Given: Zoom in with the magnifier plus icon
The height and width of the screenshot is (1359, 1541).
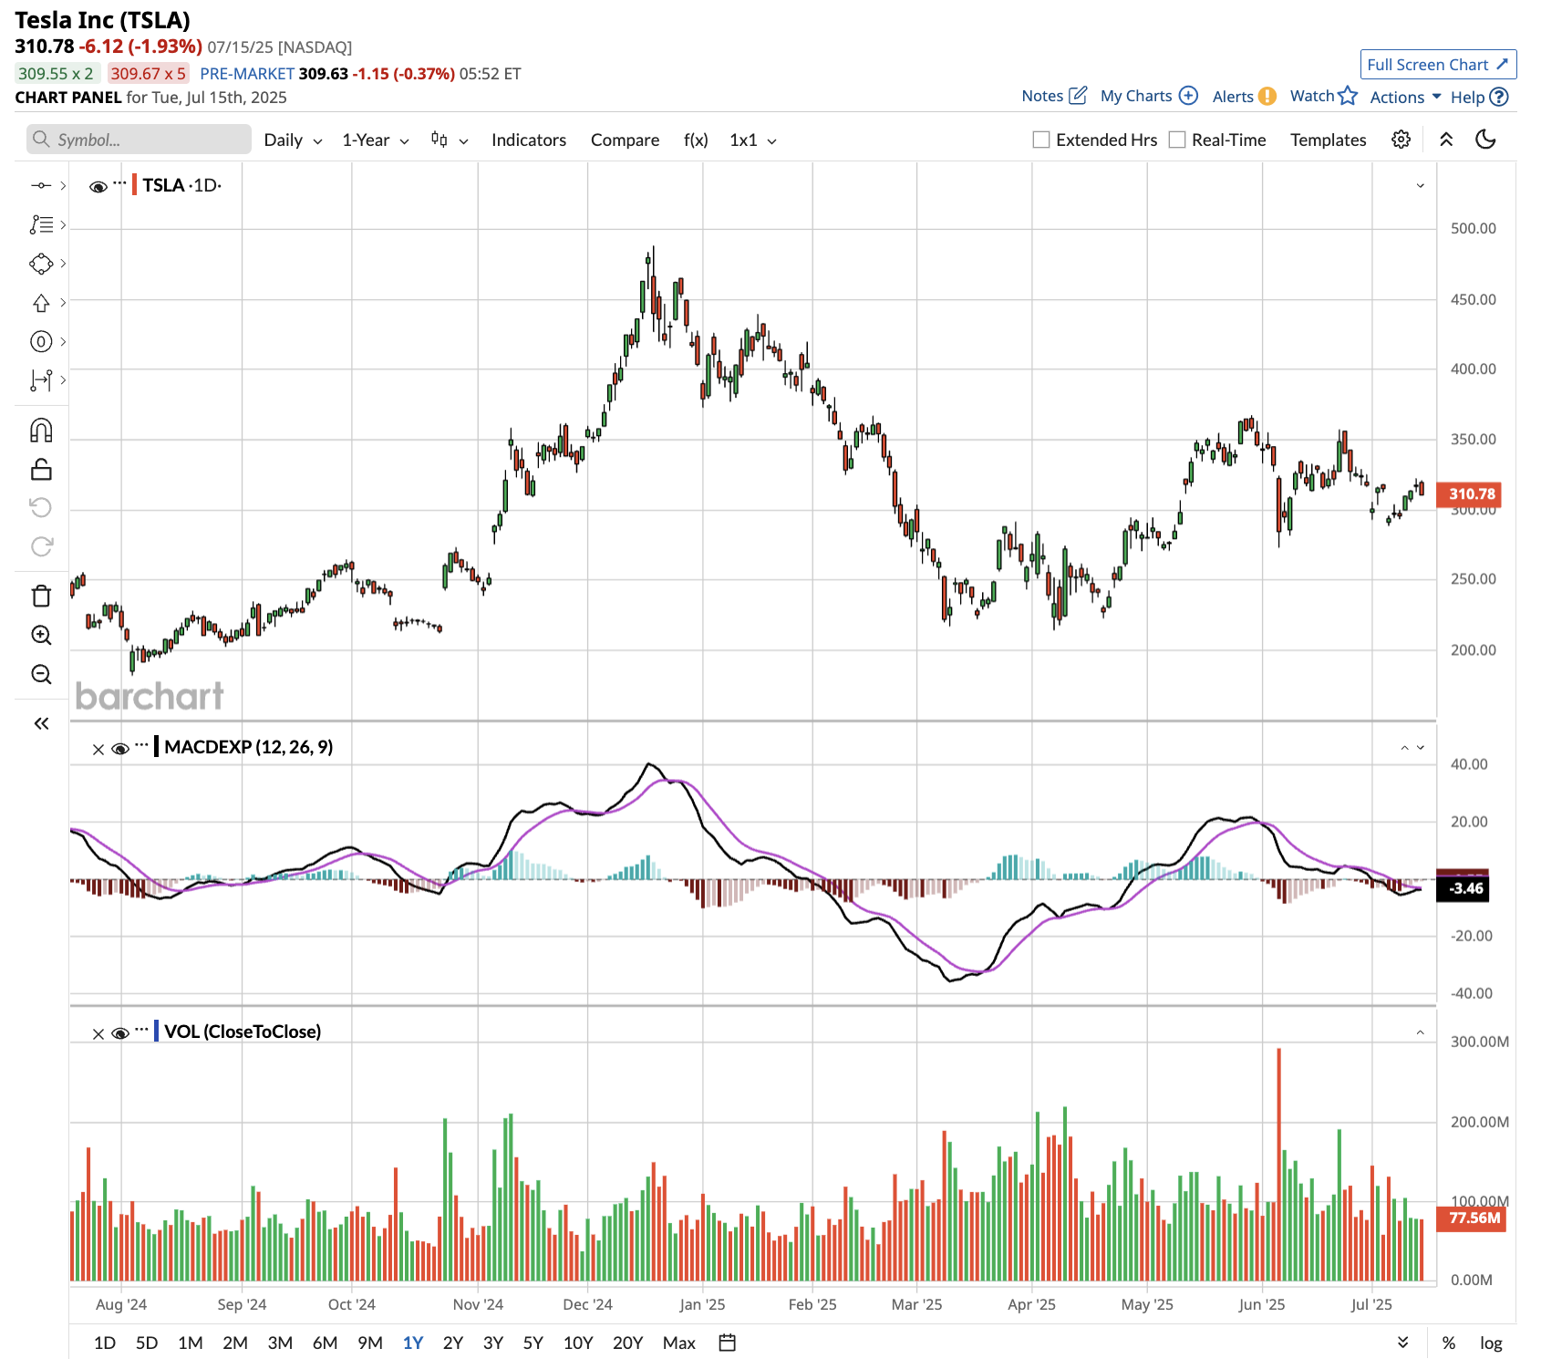Looking at the screenshot, I should (41, 635).
